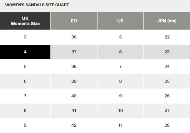
Task: Select EU size 37 cell
Action: coord(74,52)
